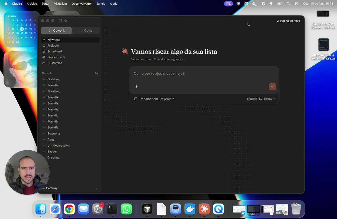Click the Claude starburst menu bar icon
337x219 pixels.
coord(238,4)
